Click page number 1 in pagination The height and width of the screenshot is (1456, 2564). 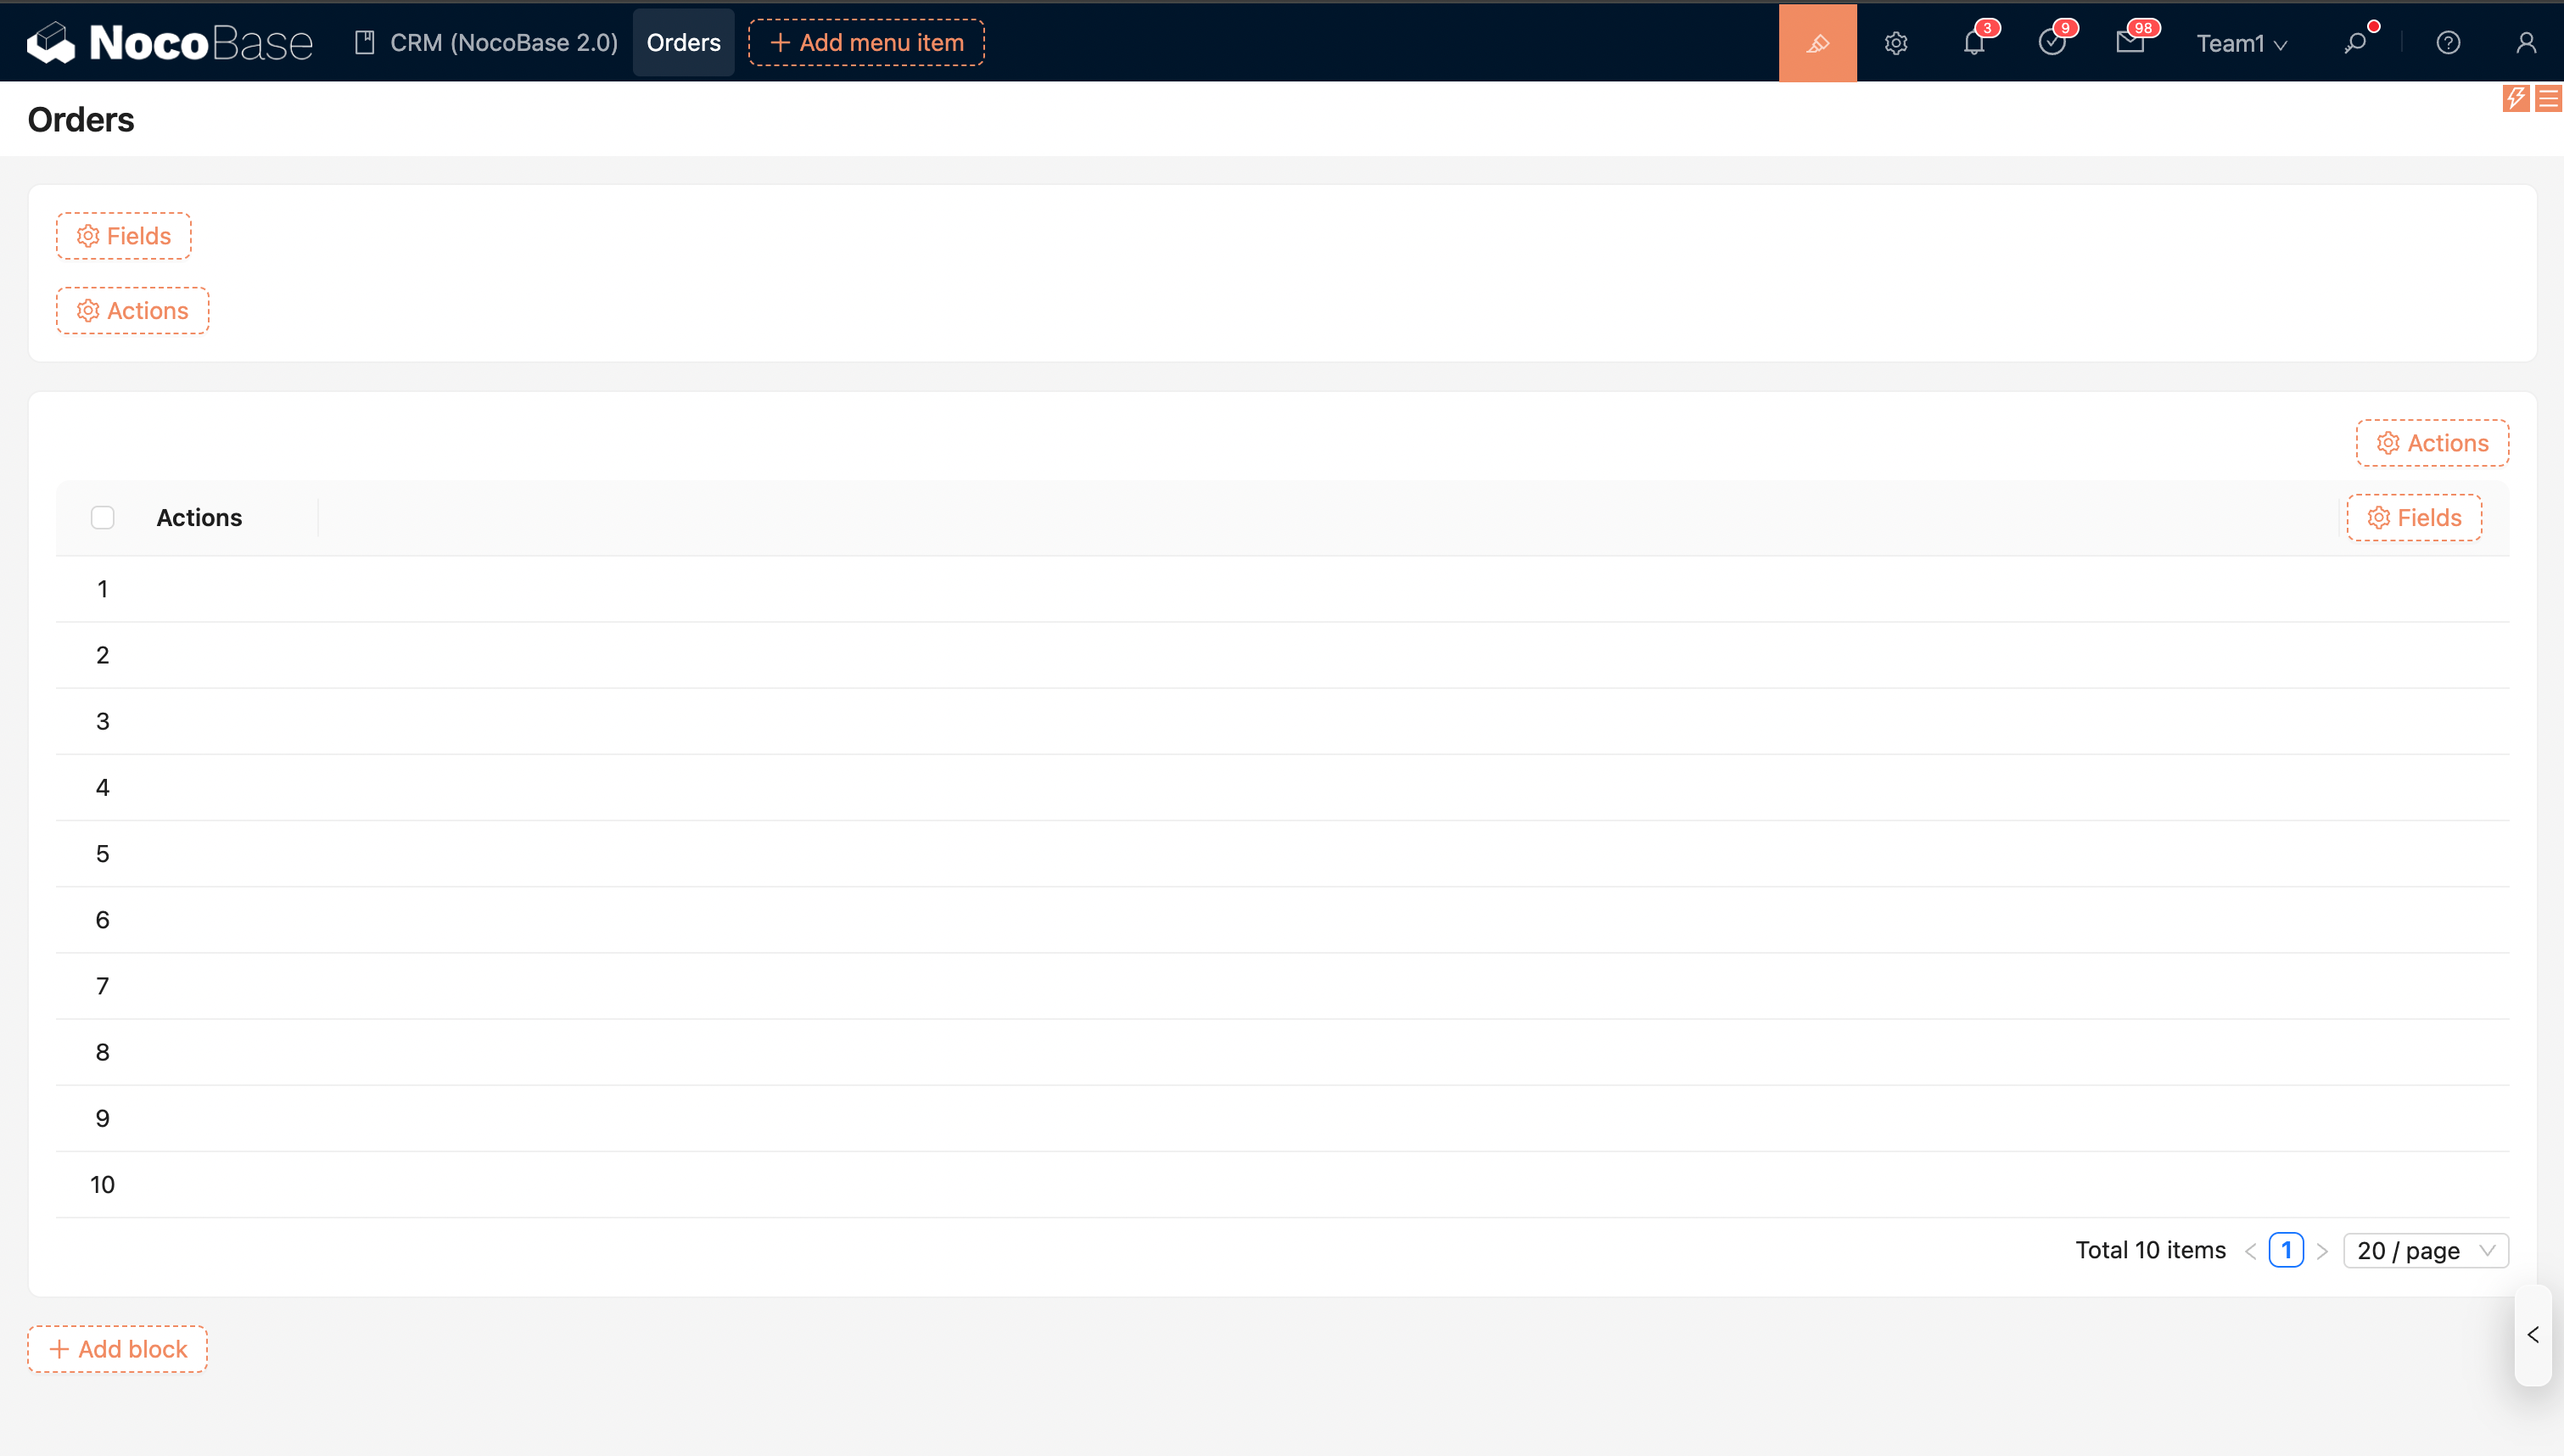click(2285, 1250)
